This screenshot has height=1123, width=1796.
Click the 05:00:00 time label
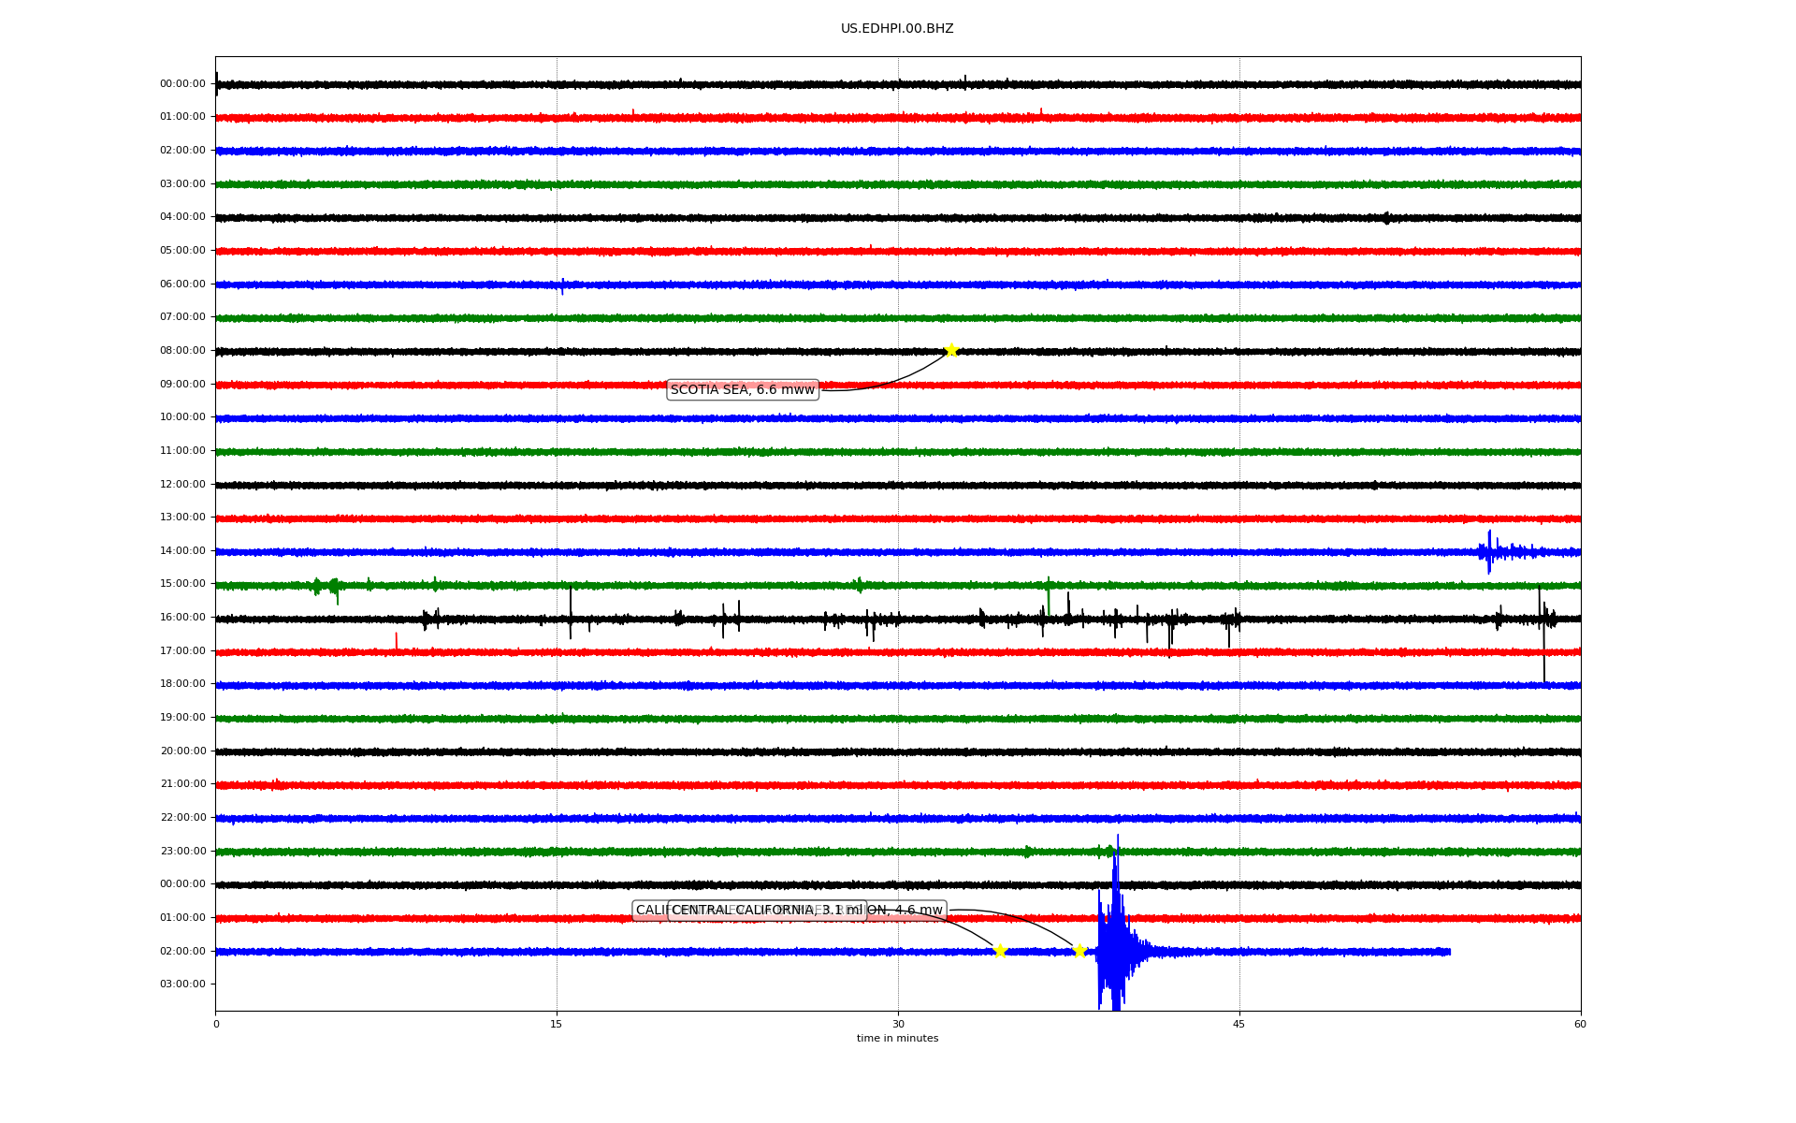(x=182, y=251)
